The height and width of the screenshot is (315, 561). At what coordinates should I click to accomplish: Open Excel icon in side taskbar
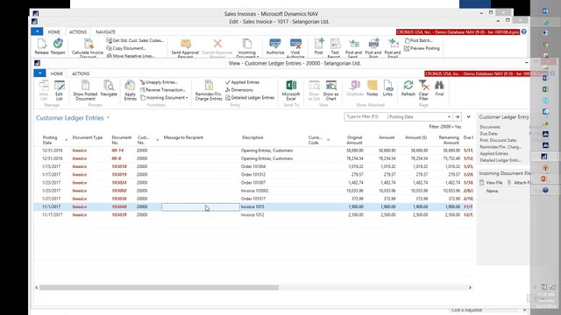(545, 89)
